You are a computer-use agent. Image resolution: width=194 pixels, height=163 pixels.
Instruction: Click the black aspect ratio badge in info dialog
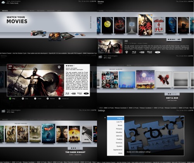(86, 93)
